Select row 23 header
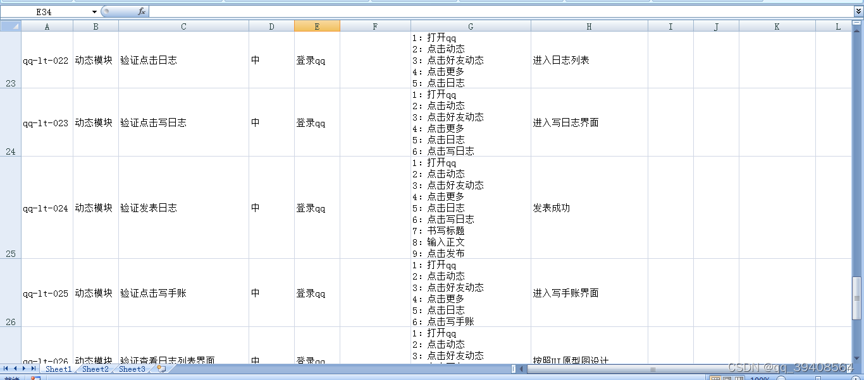The height and width of the screenshot is (380, 864). [x=11, y=60]
